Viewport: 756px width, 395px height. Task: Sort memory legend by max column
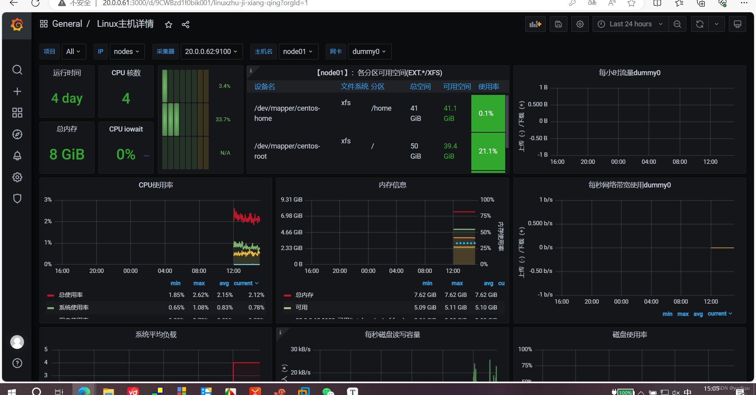[x=457, y=283]
